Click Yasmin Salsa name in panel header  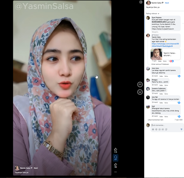pyautogui.click(x=156, y=3)
